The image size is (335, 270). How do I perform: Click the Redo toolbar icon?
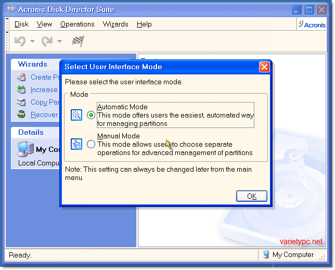(x=47, y=41)
